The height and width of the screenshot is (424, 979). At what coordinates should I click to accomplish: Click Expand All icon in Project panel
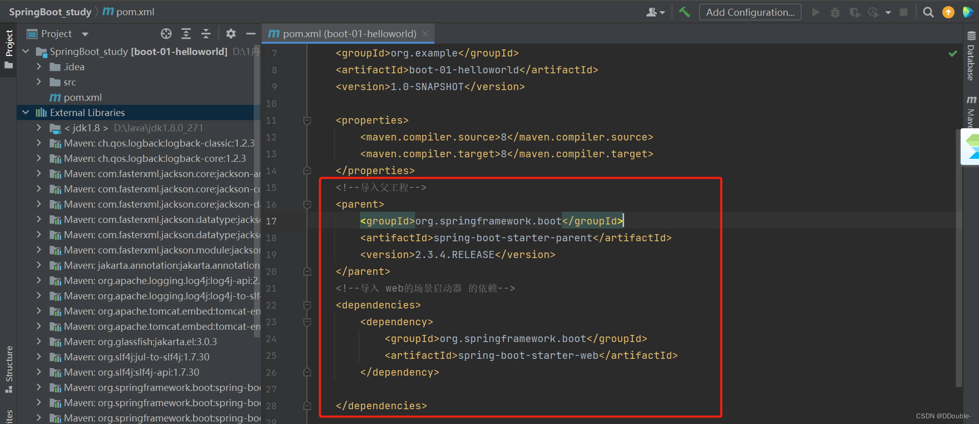pos(186,34)
